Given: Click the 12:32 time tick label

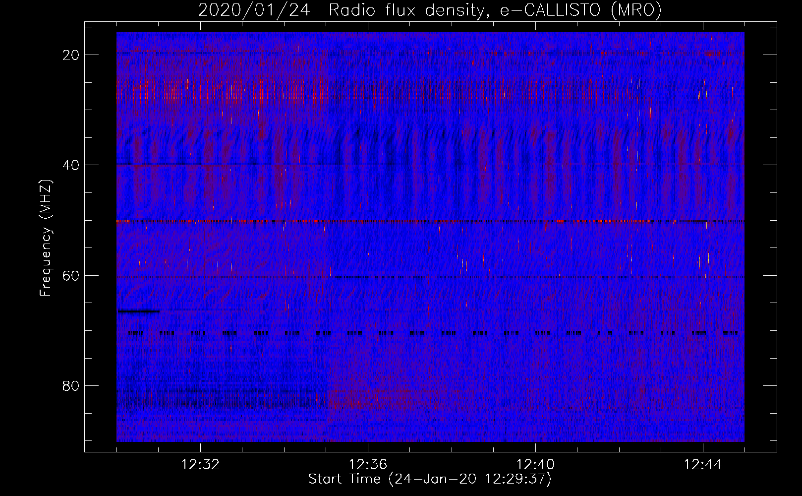Looking at the screenshot, I should (x=200, y=465).
